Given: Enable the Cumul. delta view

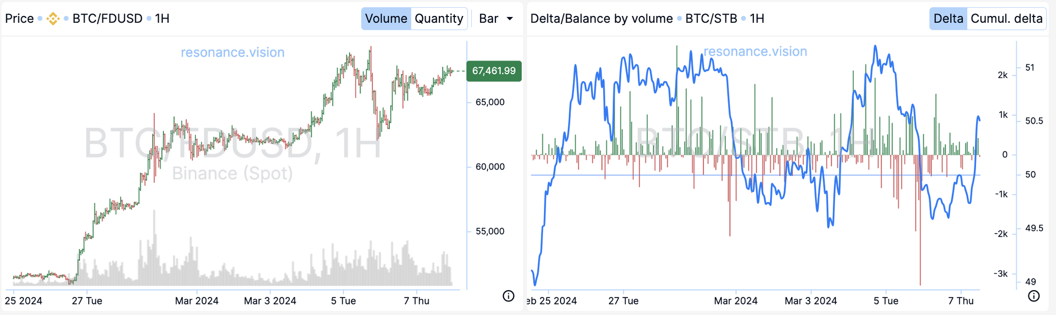Looking at the screenshot, I should tap(1006, 19).
